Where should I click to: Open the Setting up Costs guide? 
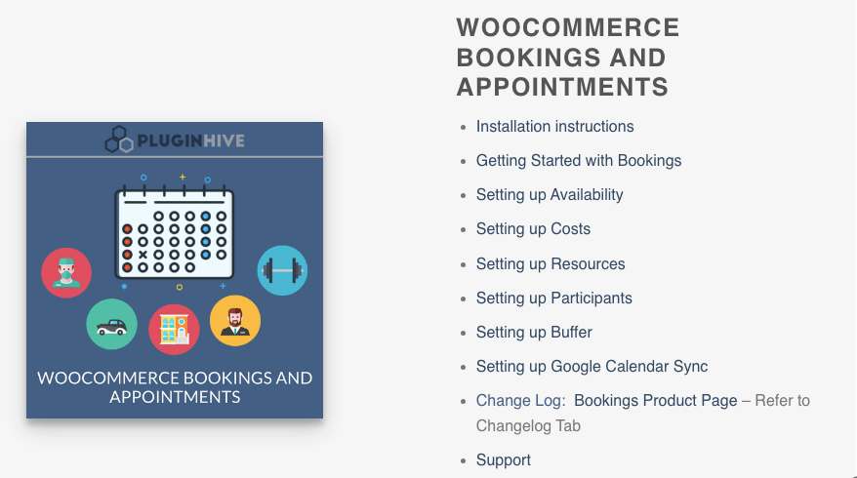coord(533,229)
